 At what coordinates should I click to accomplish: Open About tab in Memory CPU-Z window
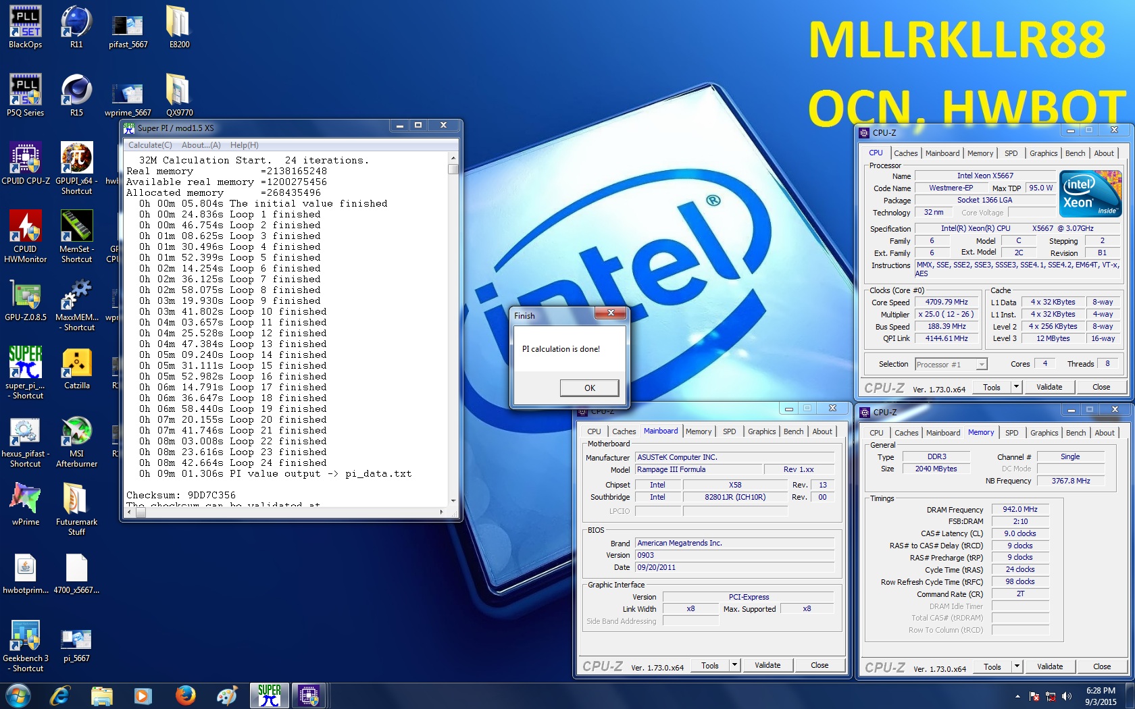pos(1105,433)
